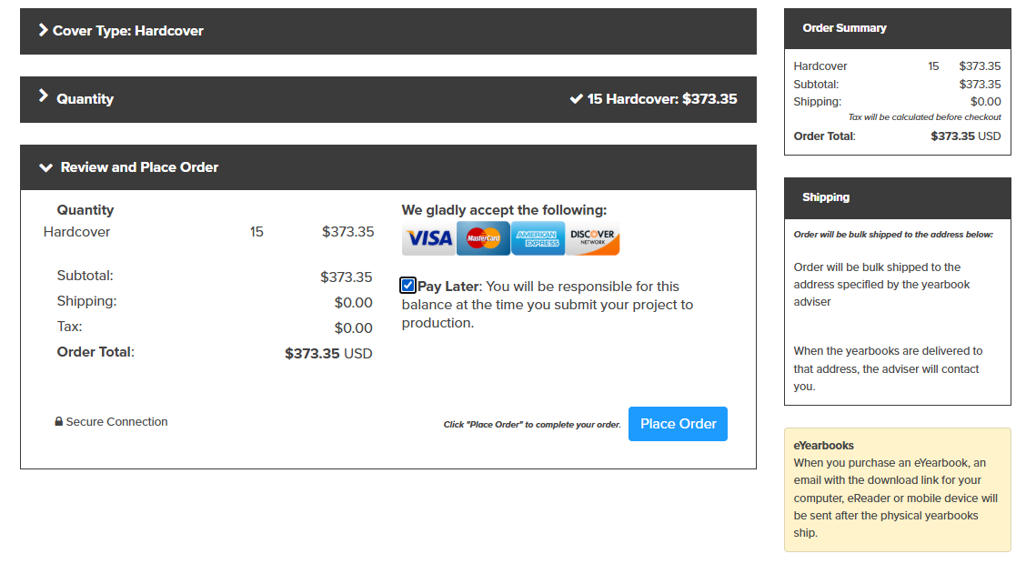Image resolution: width=1026 pixels, height=564 pixels.
Task: Collapse the Review and Place Order section
Action: 388,167
